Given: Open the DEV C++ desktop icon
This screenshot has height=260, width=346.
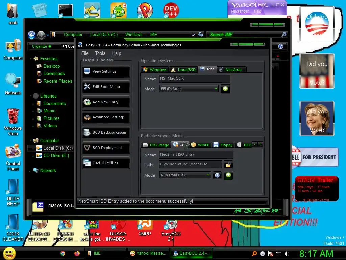Looking at the screenshot, I should pyautogui.click(x=171, y=10).
